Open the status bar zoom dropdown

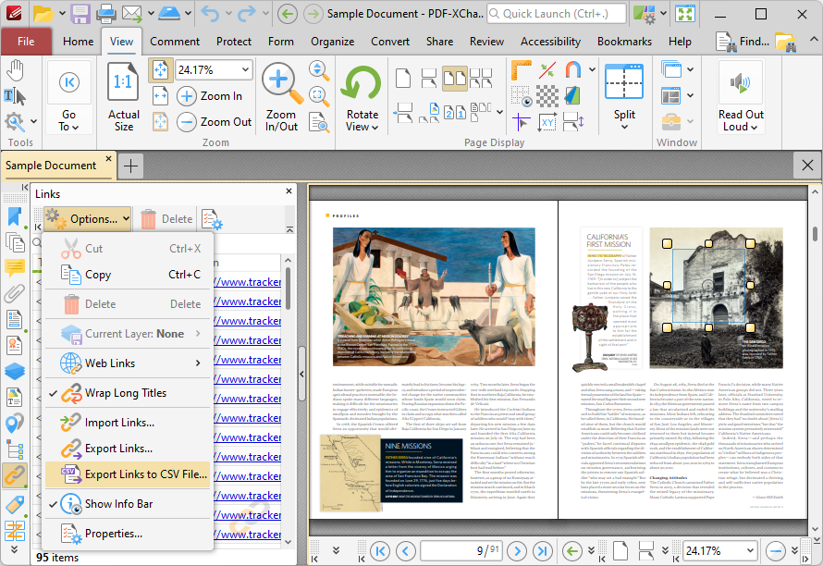click(751, 551)
